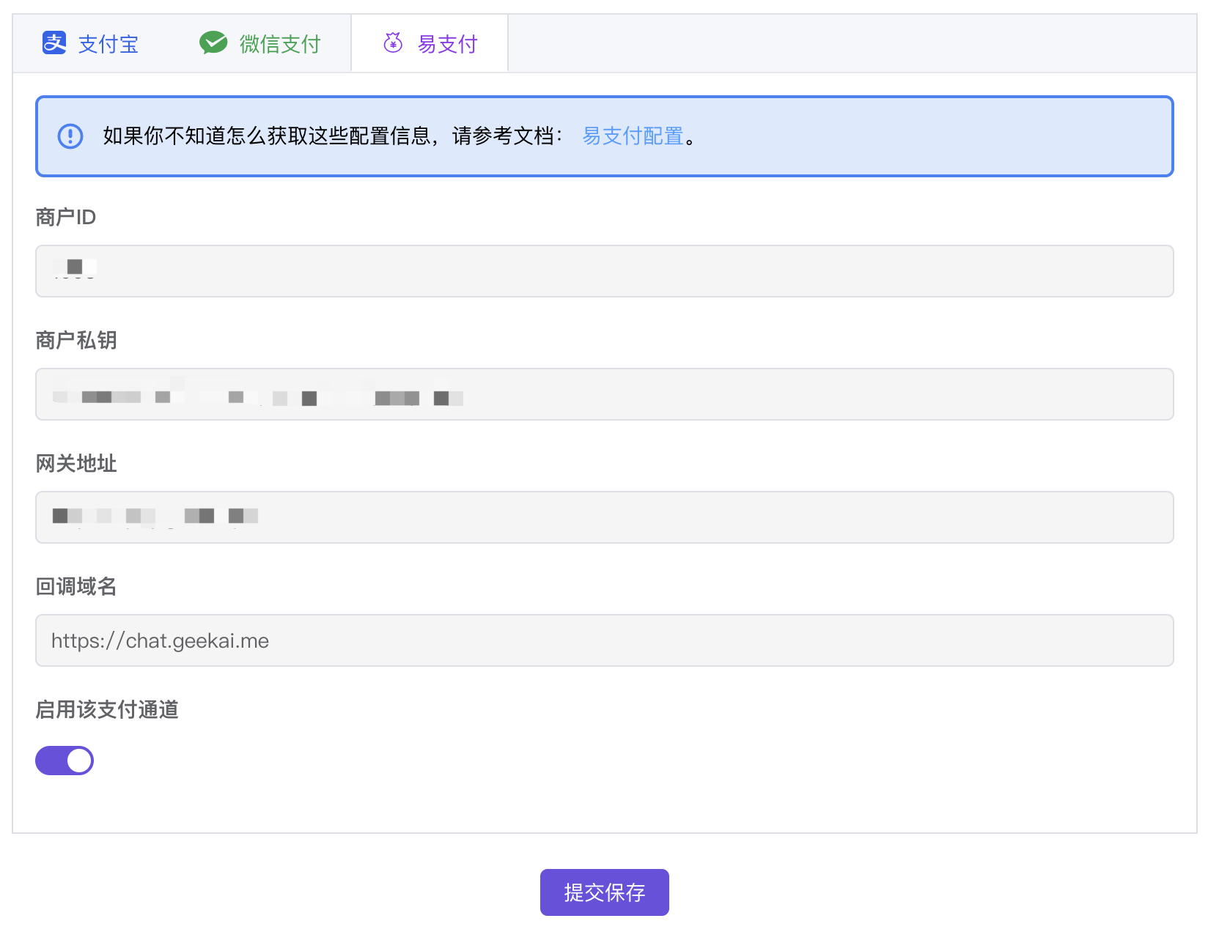Disable the 启用该支付通道 switch
Image resolution: width=1208 pixels, height=932 pixels.
[x=65, y=761]
